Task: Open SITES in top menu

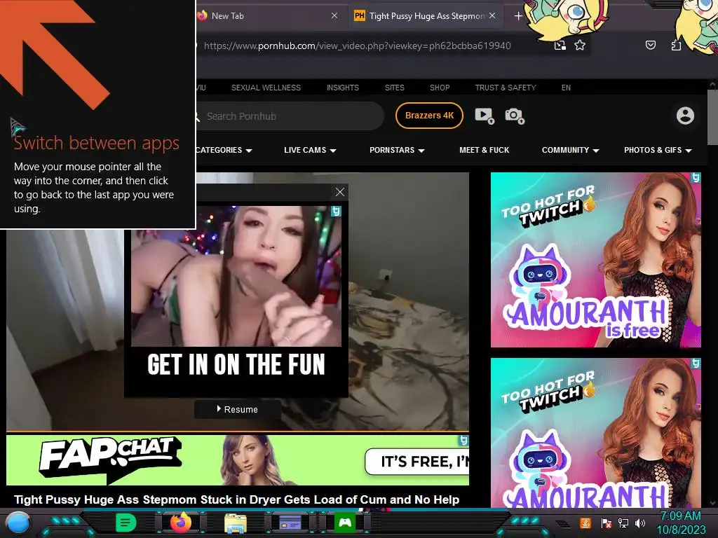Action: coord(394,88)
